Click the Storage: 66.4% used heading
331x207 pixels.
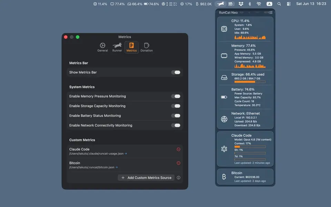click(248, 75)
